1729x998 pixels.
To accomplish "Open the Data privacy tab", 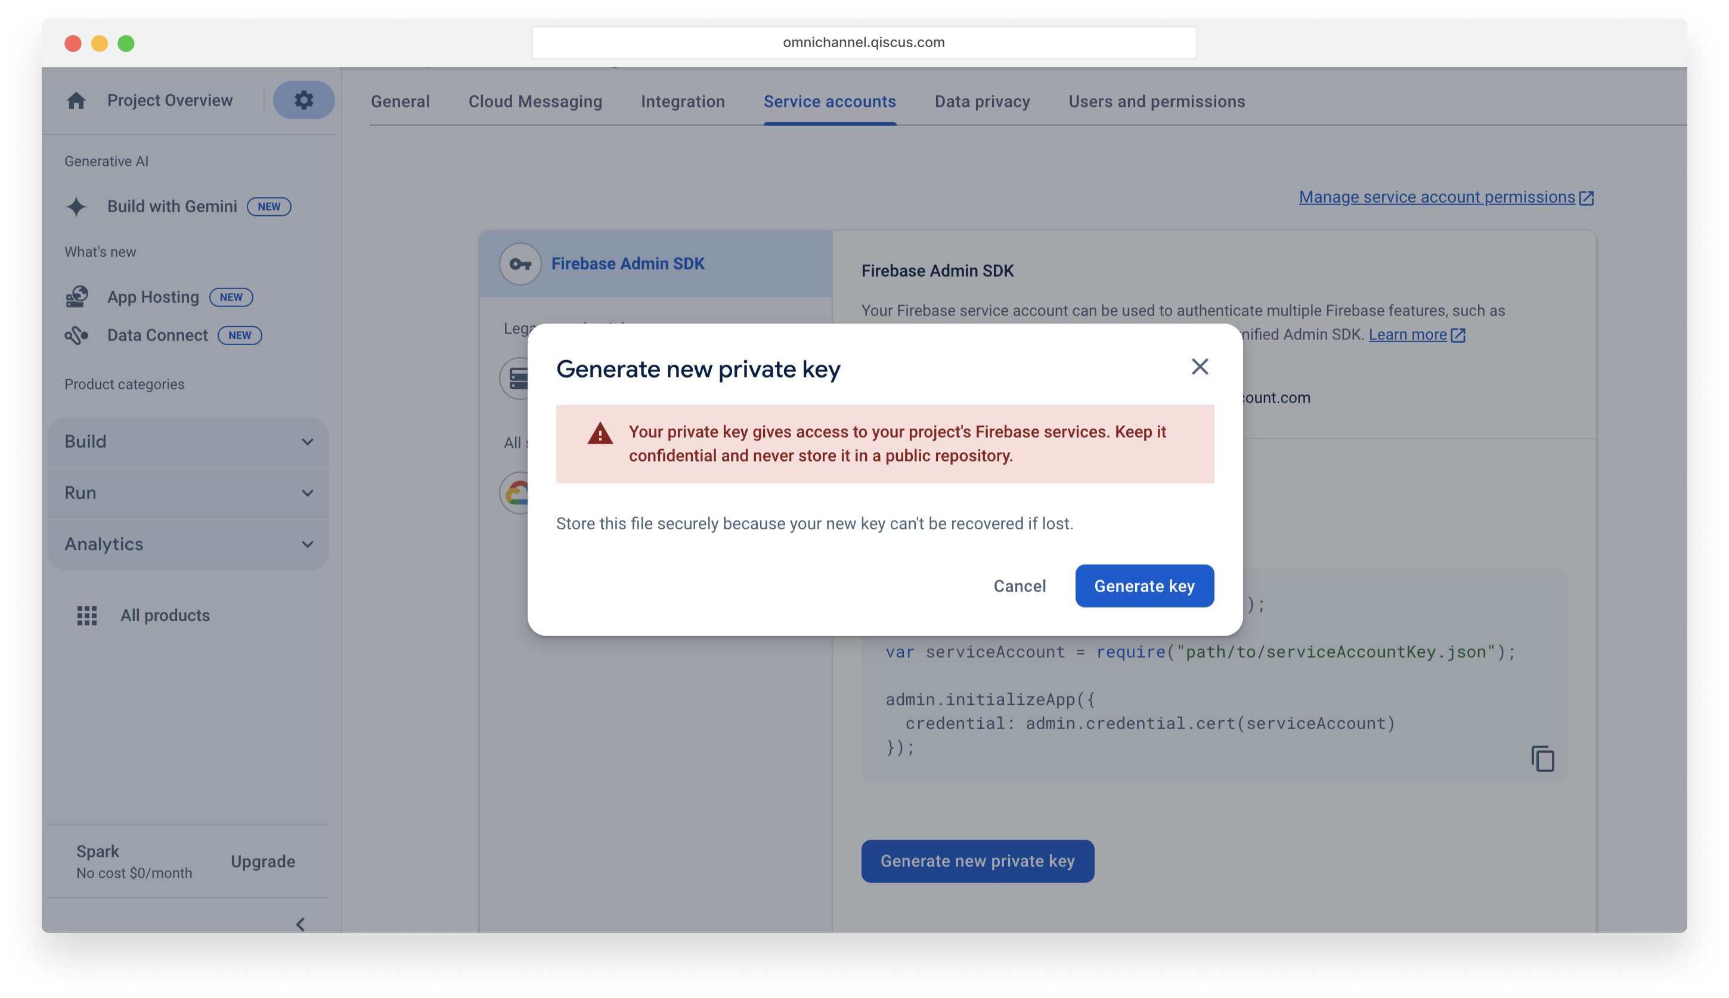I will click(982, 101).
